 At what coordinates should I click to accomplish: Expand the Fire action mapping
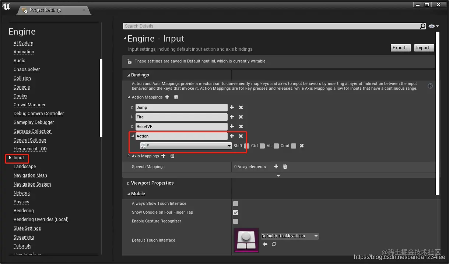[133, 117]
